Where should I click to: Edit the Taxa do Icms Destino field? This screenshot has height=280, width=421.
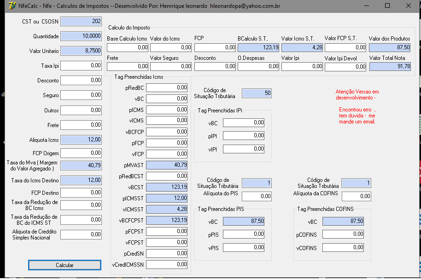(x=81, y=181)
